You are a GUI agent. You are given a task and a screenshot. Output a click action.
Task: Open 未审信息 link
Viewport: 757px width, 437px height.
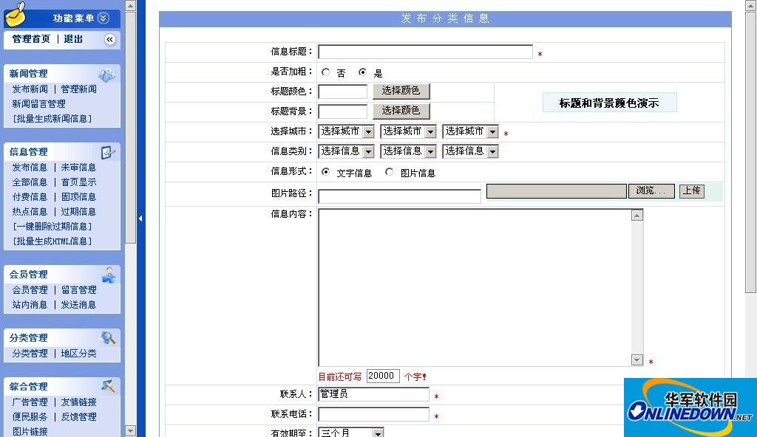tap(78, 168)
